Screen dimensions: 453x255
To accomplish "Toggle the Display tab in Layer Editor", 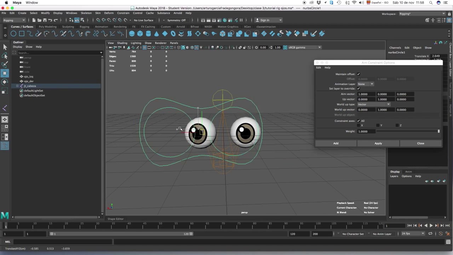I will 395,172.
